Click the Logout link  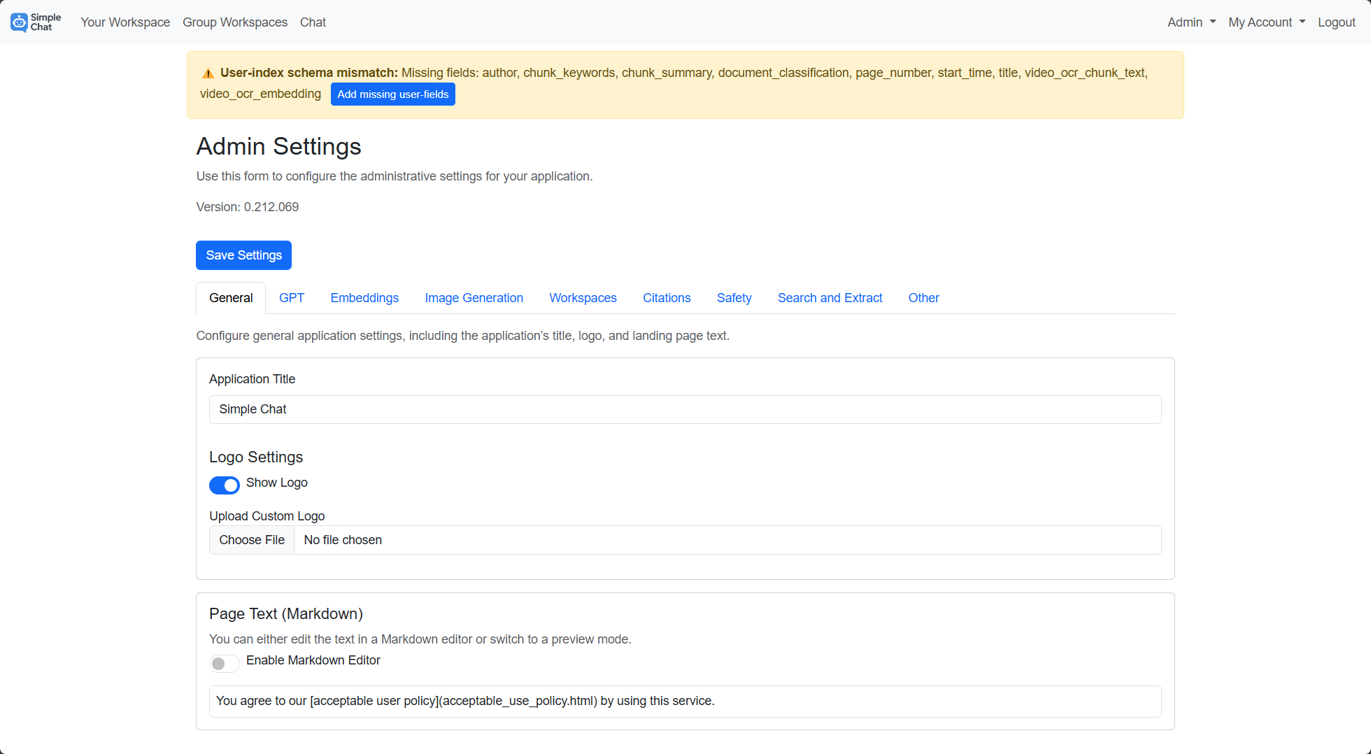pyautogui.click(x=1336, y=22)
